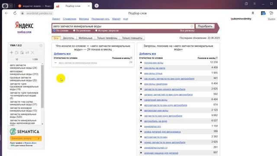Select 'автосервис минеральные воды (313)' in YWA list

coord(24,73)
